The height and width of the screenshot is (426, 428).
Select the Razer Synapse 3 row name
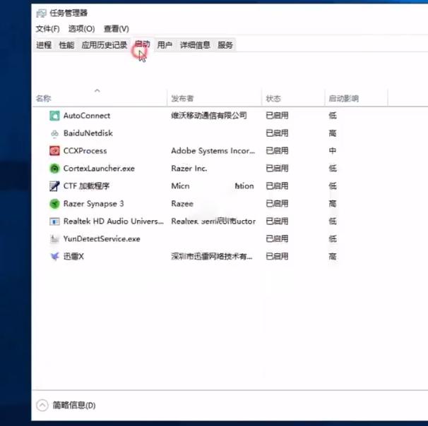pyautogui.click(x=94, y=204)
